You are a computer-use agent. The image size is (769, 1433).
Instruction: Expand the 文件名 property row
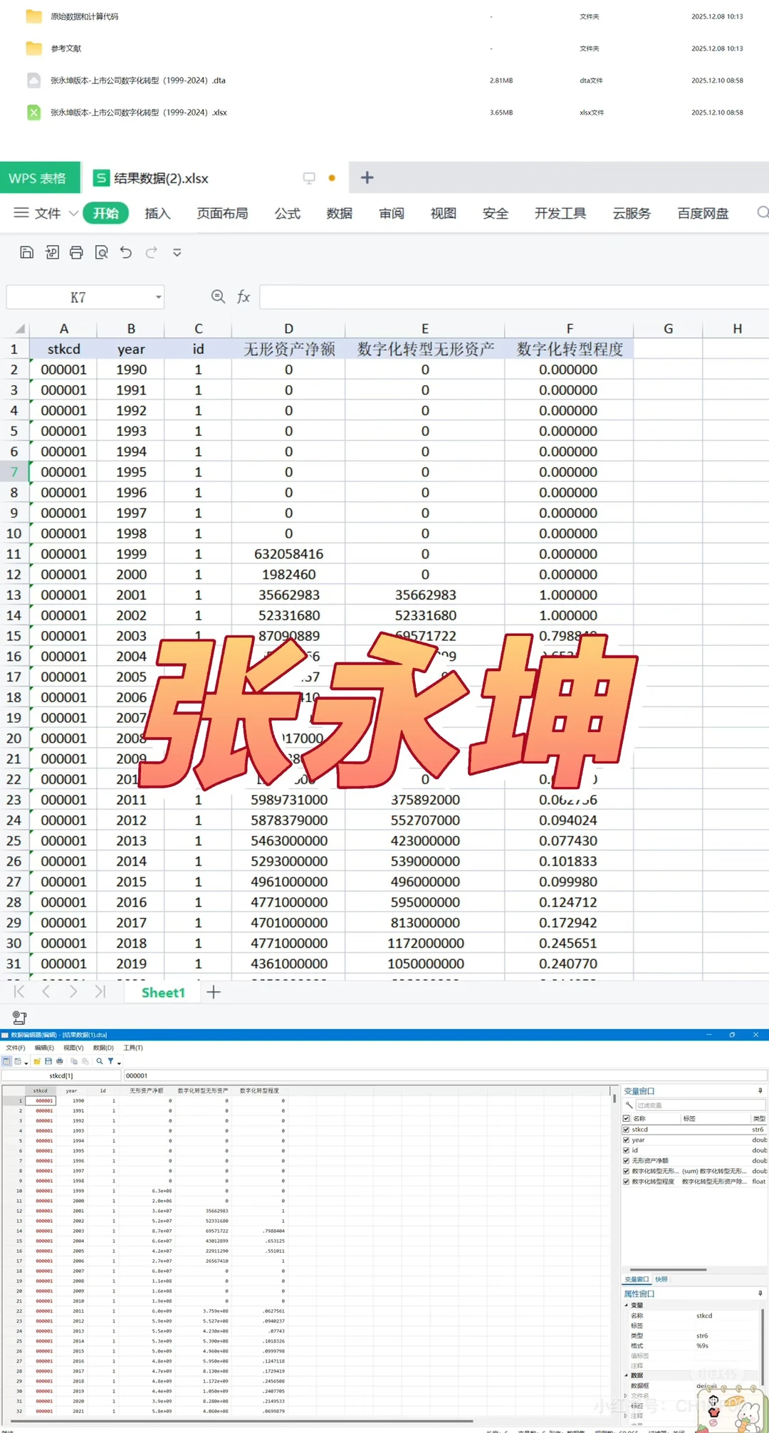[626, 1396]
